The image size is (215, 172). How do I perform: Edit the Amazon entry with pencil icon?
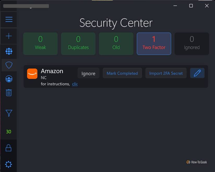[197, 73]
